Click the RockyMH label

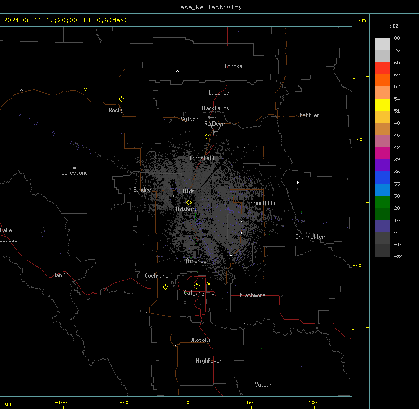pos(119,110)
